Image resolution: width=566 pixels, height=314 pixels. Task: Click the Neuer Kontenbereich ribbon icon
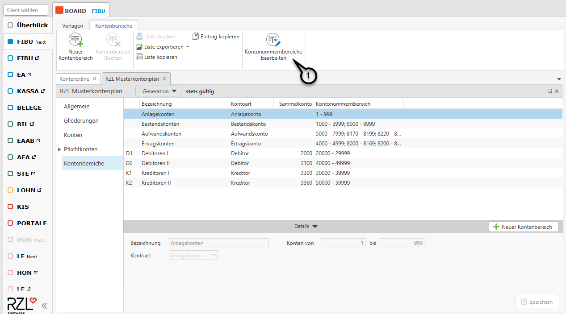tap(75, 40)
